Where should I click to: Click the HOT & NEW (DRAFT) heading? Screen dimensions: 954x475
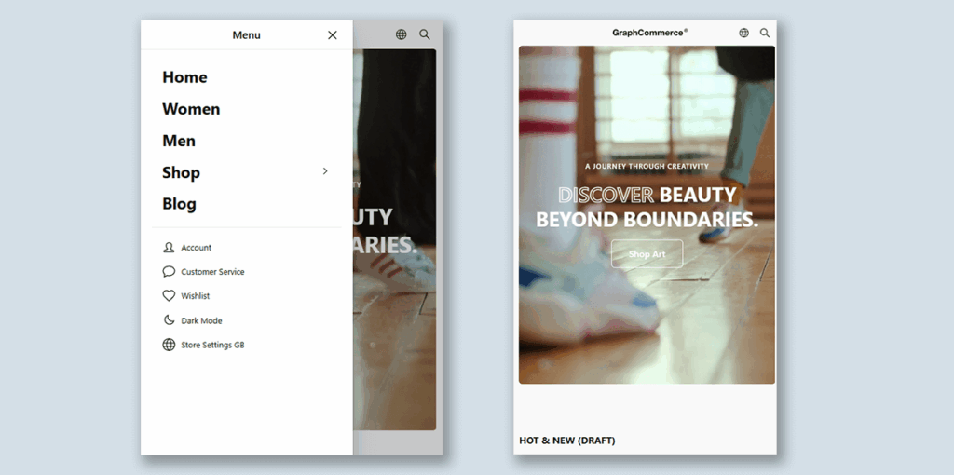click(x=566, y=441)
